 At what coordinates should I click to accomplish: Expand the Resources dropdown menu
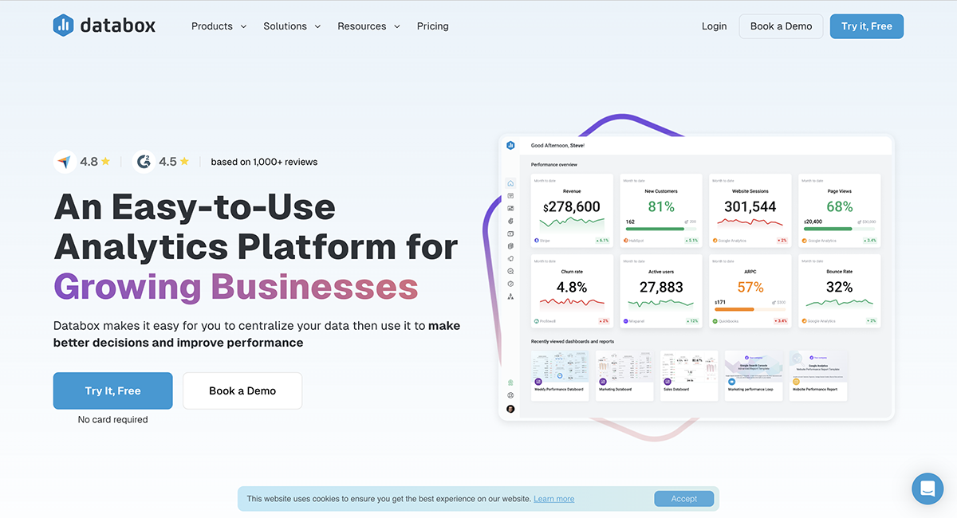pyautogui.click(x=368, y=26)
